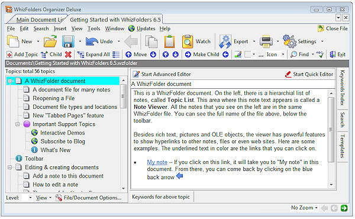This screenshot has width=355, height=219.
Task: Click the Make Child right arrow icon
Action: [x=188, y=54]
